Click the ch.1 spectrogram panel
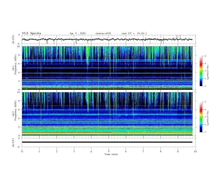Screen dimensions: 220x170 (x=107, y=68)
